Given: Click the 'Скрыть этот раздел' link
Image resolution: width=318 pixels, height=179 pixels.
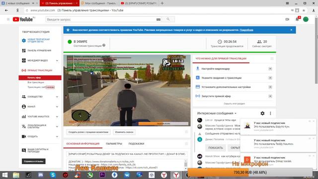Looking at the screenshot, I should (234, 103).
